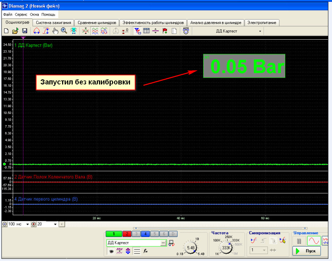Click the line style icon
Viewport: 332px width, 261px height.
pos(137,251)
